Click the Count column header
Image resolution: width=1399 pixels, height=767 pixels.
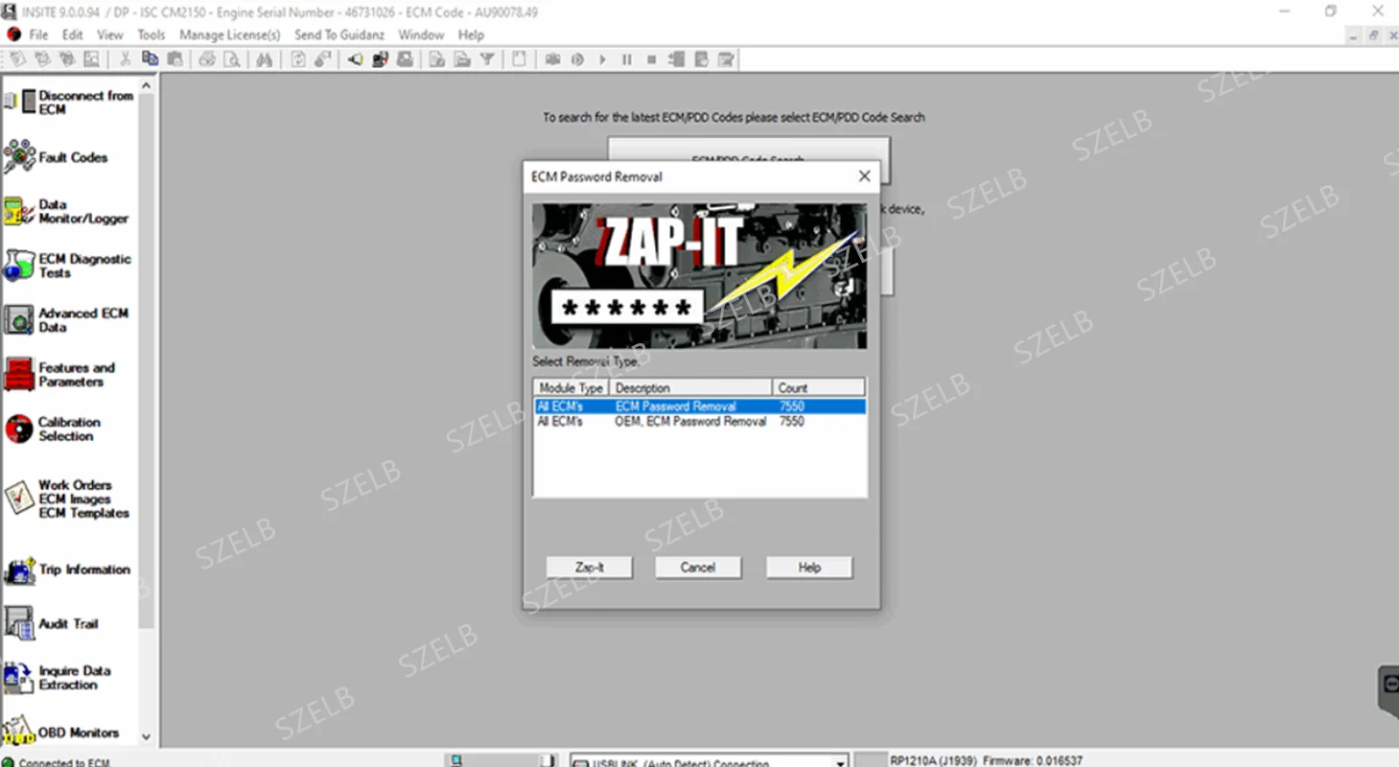click(x=819, y=388)
